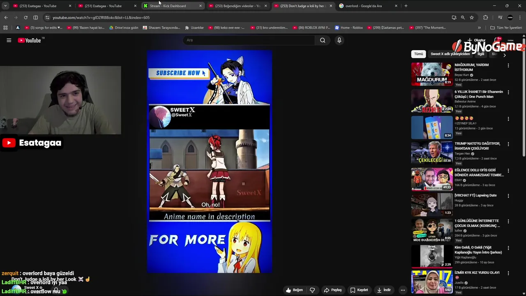Go back in browser history
This screenshot has height=296, width=526.
(6, 17)
